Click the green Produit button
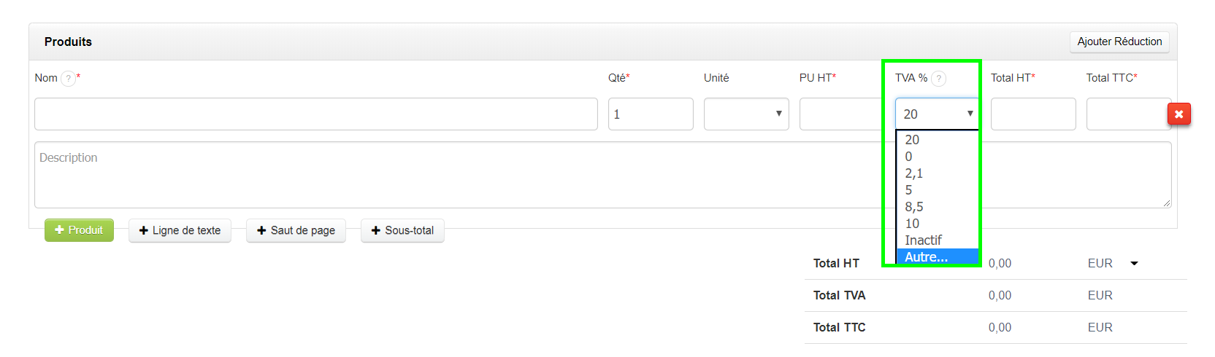This screenshot has width=1215, height=357. (79, 230)
